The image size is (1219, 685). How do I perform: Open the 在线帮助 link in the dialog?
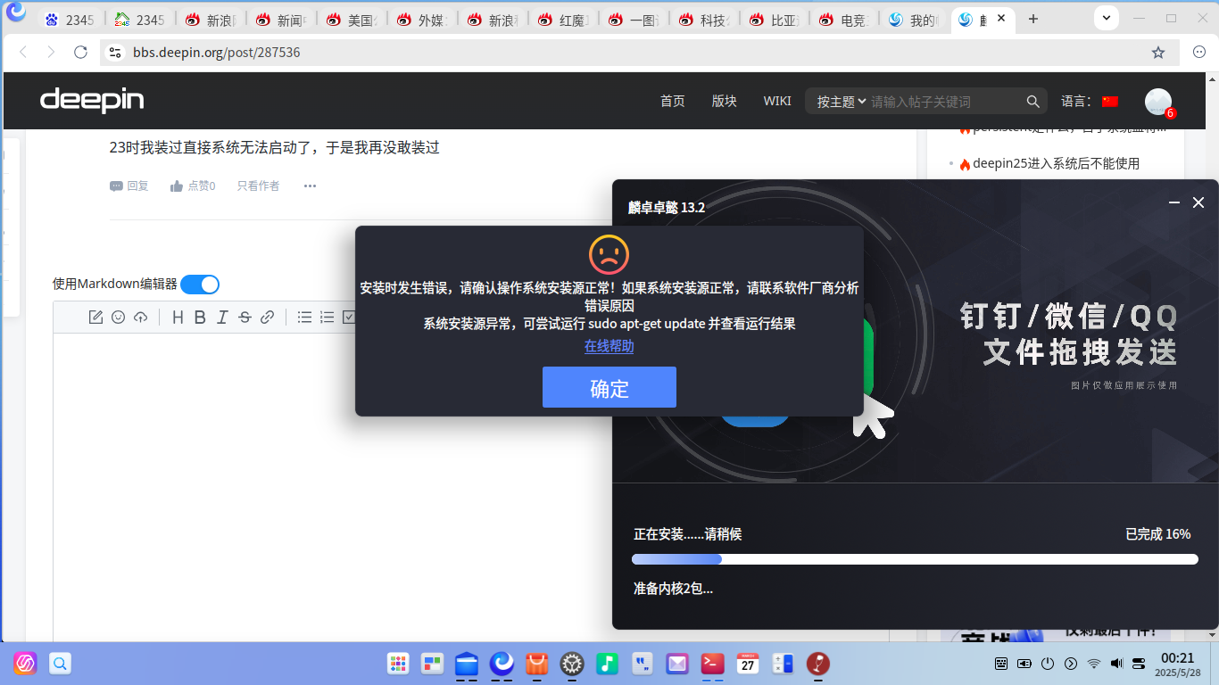point(609,346)
